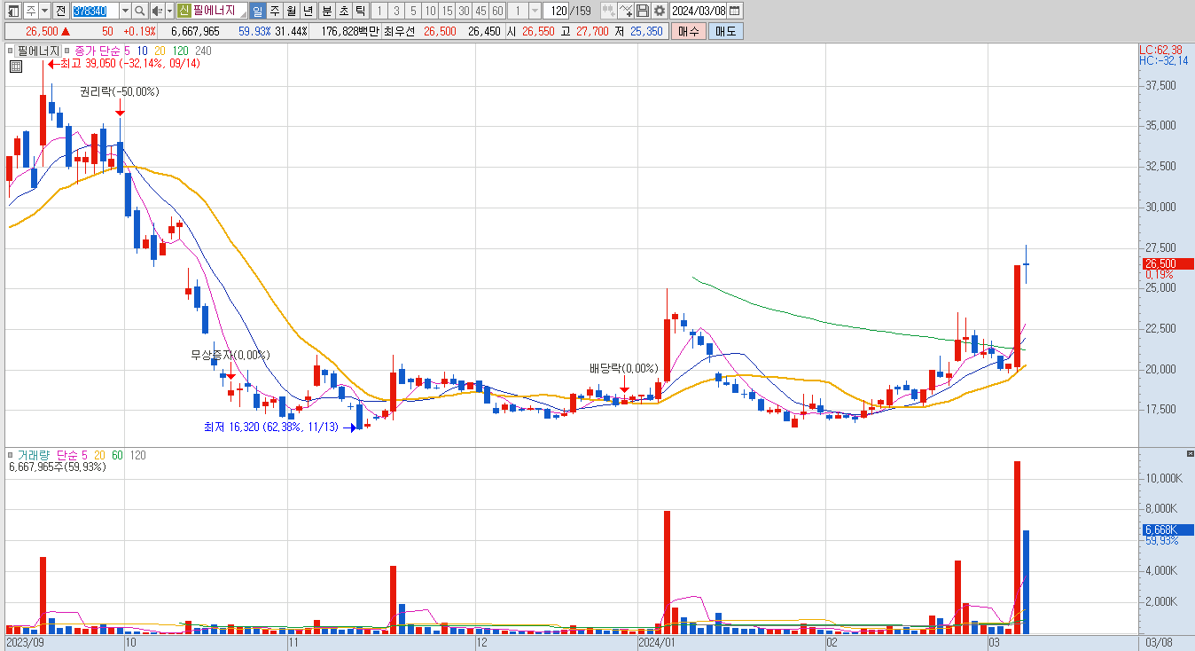
Task: Click the volume value 6,667,965주(59,93%)
Action: pos(57,467)
